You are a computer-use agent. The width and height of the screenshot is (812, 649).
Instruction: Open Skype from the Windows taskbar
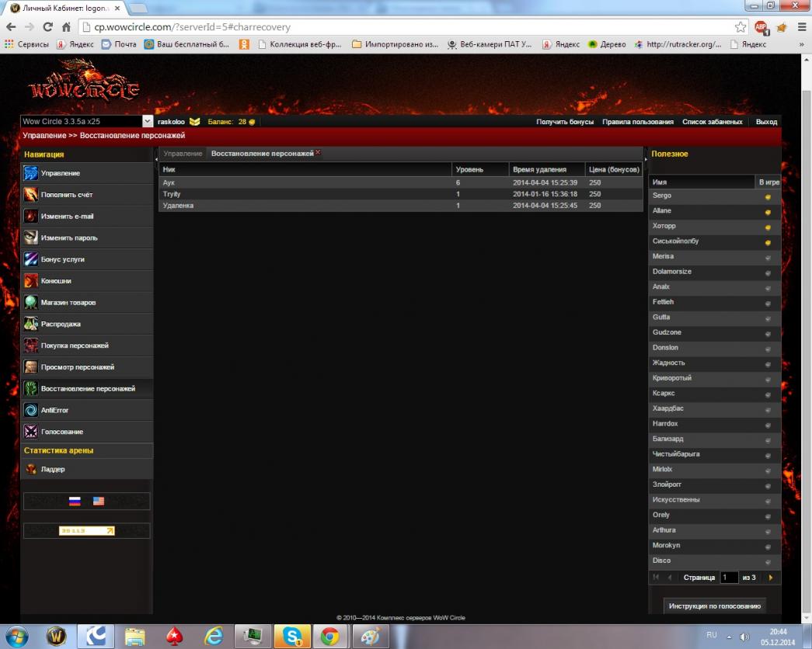[x=293, y=637]
